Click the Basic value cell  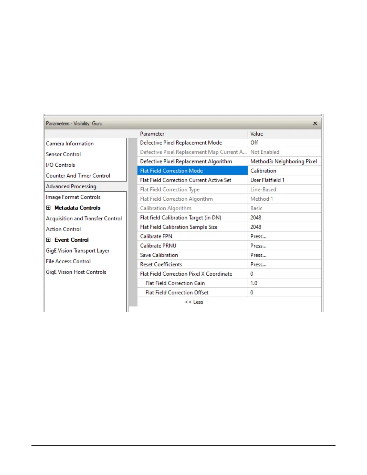(285, 208)
